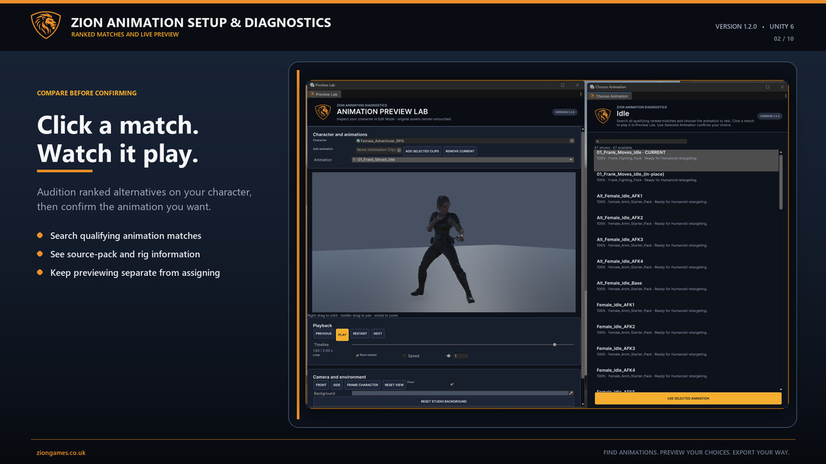Open the Add animation clip picker circle

click(397, 150)
